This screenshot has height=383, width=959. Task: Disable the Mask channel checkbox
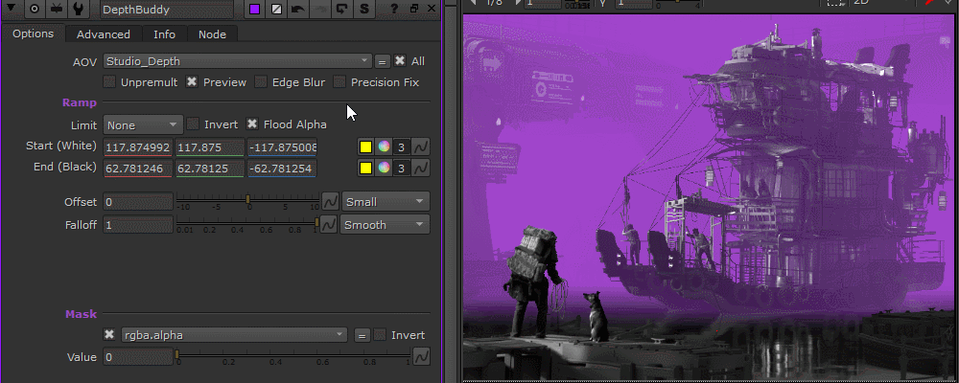(109, 335)
